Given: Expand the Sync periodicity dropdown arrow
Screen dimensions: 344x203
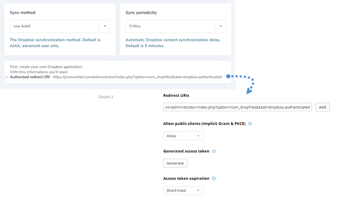Looking at the screenshot, I should pyautogui.click(x=221, y=26).
